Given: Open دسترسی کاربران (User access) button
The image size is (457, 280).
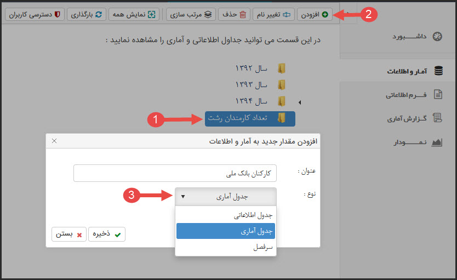Looking at the screenshot, I should coord(36,14).
